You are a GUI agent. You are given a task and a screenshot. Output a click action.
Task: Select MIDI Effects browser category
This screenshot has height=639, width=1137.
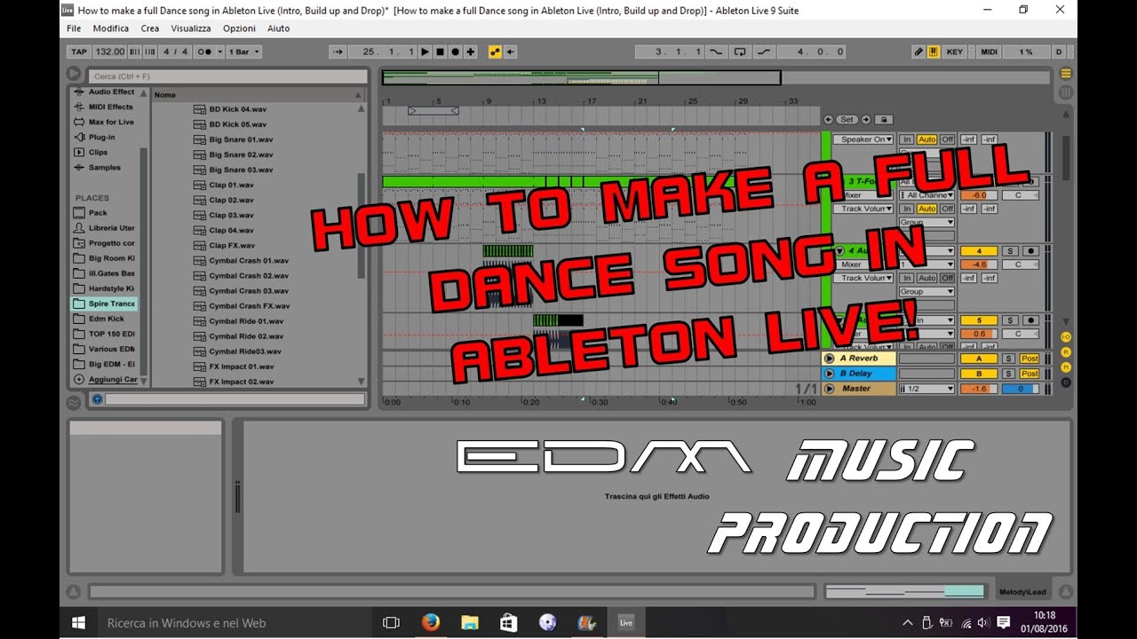[105, 106]
